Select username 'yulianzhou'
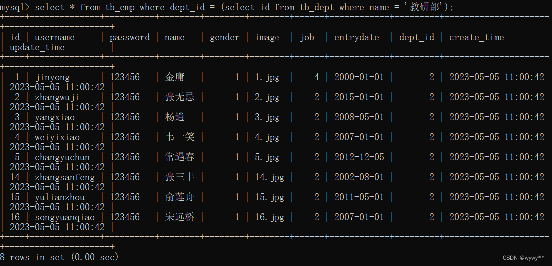This screenshot has height=266, width=552. pyautogui.click(x=60, y=197)
